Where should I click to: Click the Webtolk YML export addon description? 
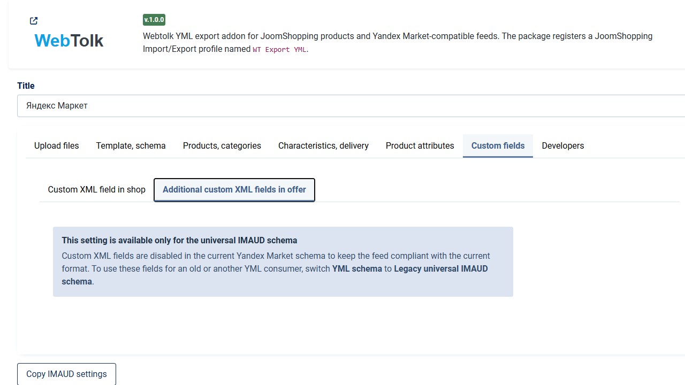coord(398,42)
